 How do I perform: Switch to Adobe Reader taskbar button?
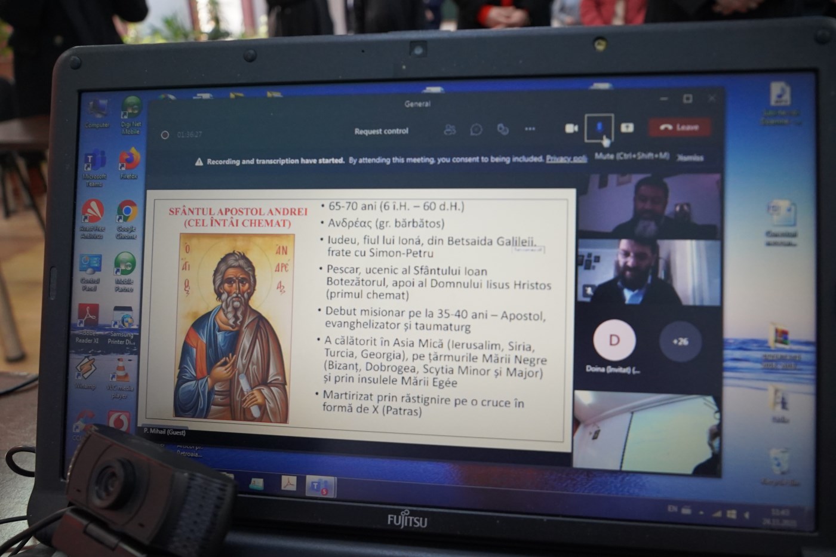click(x=288, y=484)
